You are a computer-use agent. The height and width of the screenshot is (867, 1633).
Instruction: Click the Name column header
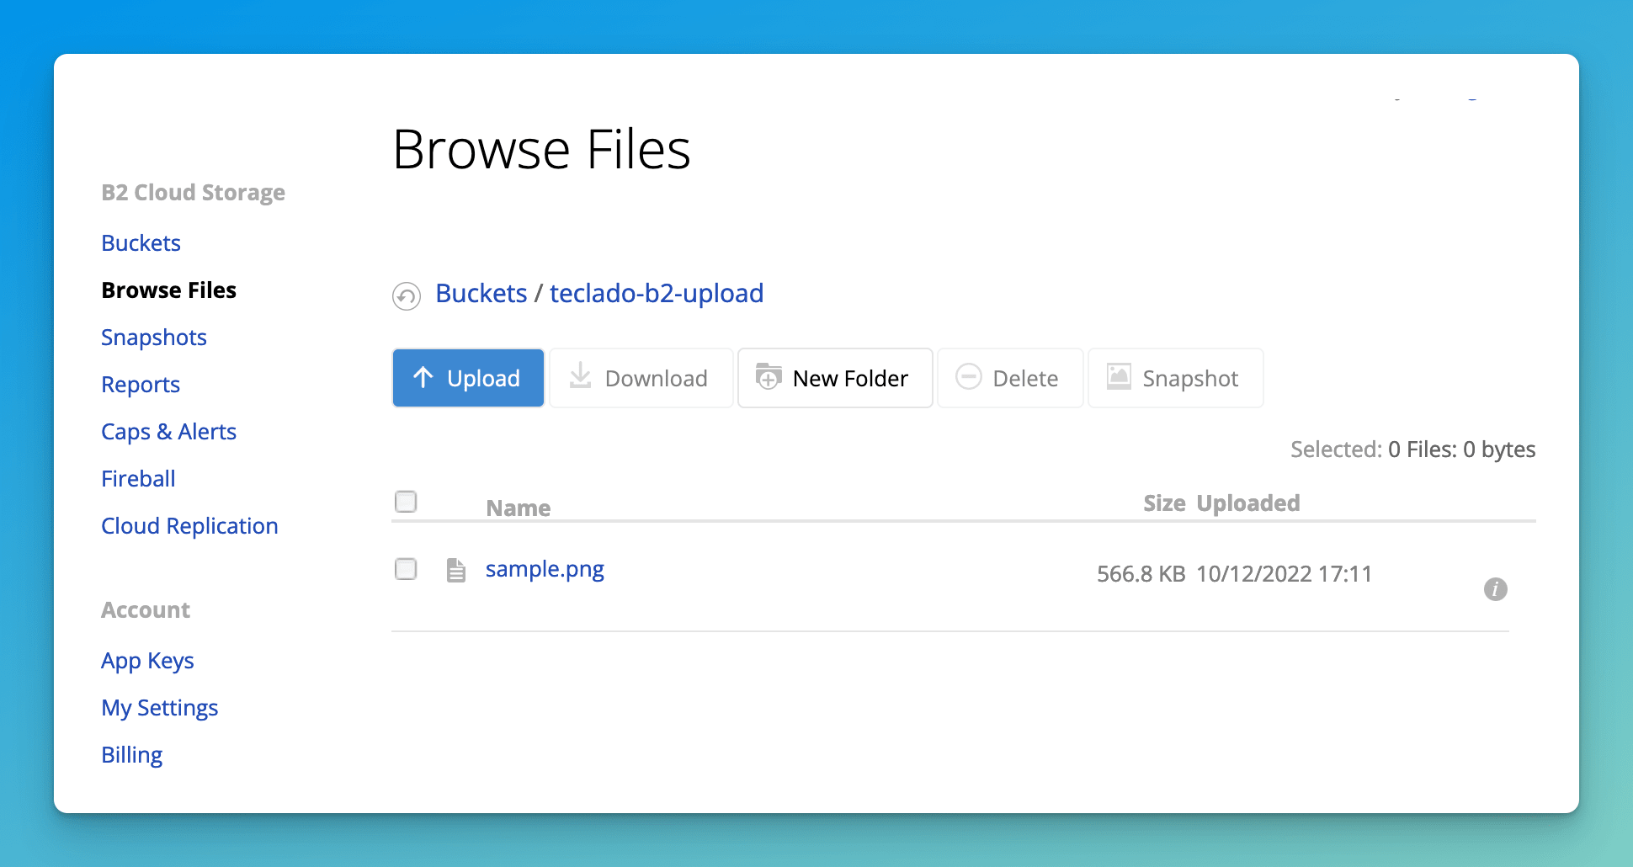pyautogui.click(x=518, y=508)
